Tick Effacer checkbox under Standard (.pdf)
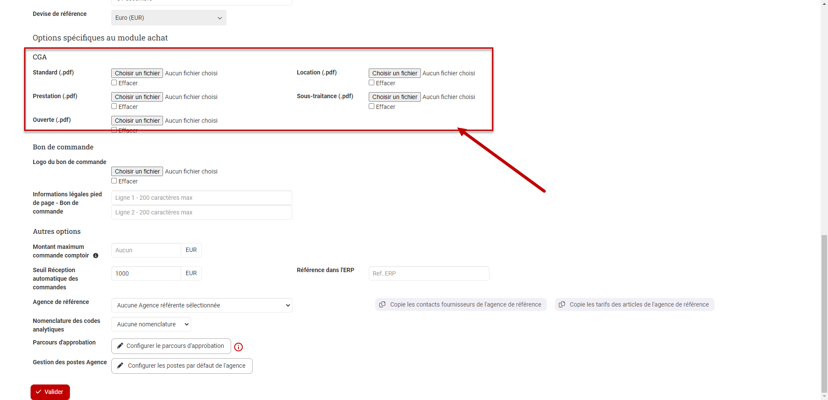This screenshot has width=828, height=400. coord(114,83)
